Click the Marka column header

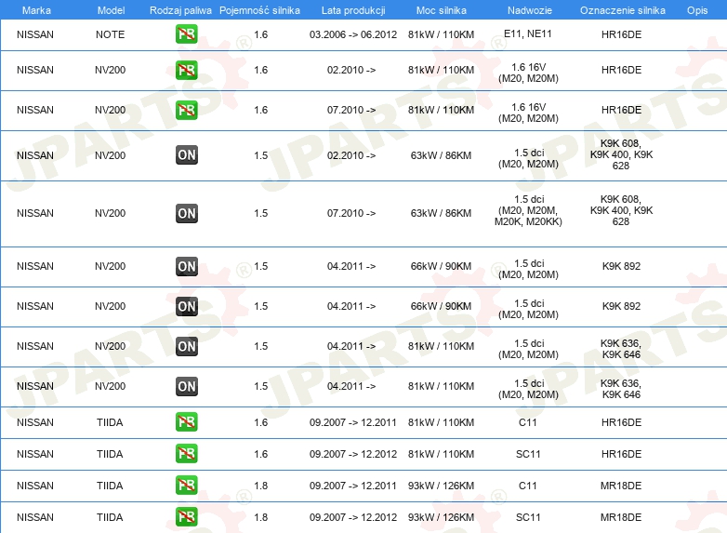36,10
